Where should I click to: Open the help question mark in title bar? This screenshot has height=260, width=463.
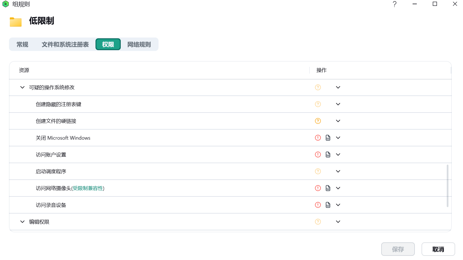click(x=394, y=4)
